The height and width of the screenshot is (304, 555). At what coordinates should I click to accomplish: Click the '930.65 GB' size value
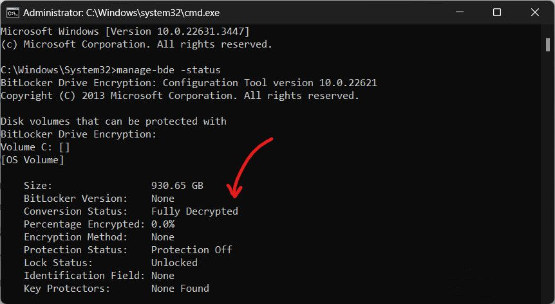[177, 186]
